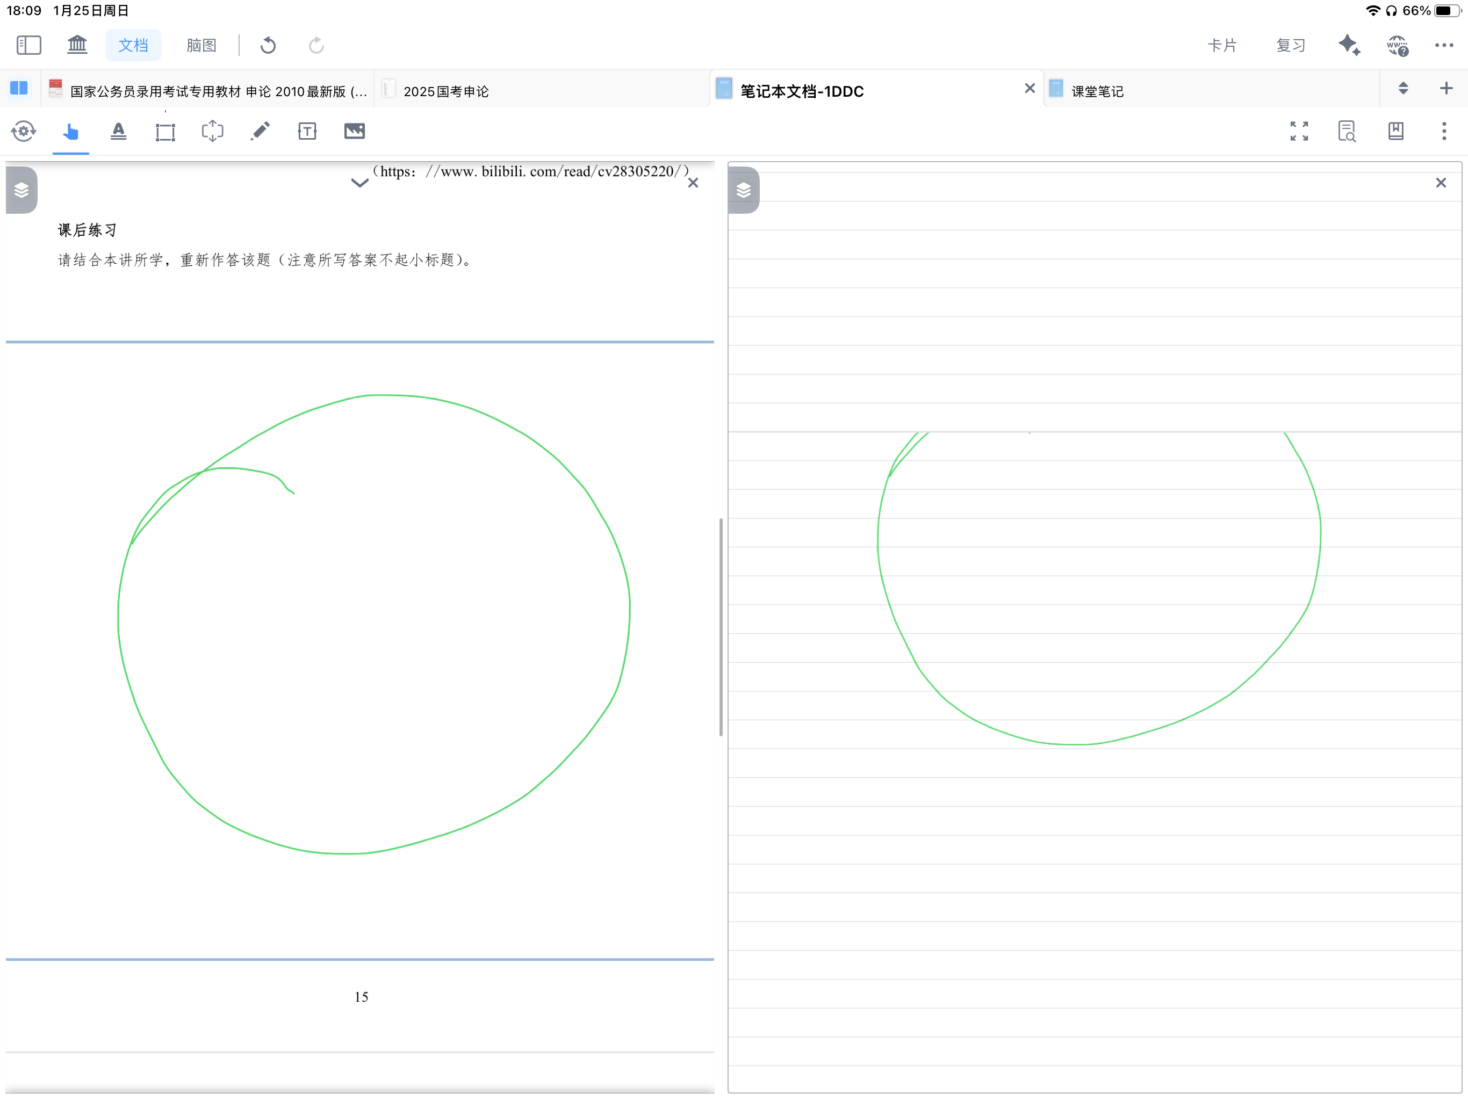Screen dimensions: 1468x1100
Task: Switch to the 脑图 mind map mode
Action: [x=201, y=45]
